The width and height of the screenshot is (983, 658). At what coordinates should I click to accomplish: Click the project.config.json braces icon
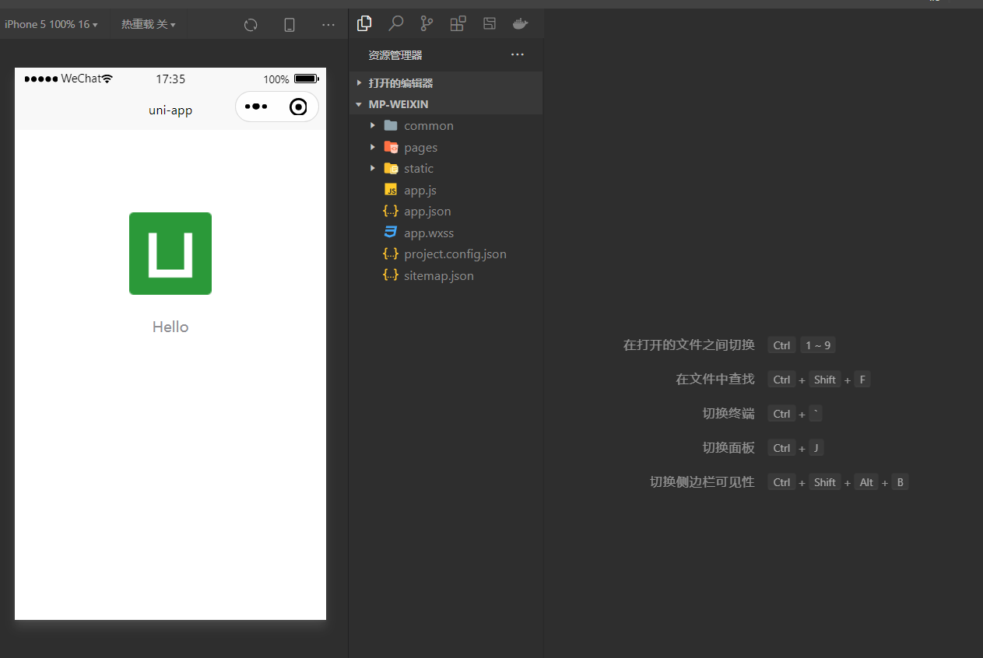(x=391, y=254)
